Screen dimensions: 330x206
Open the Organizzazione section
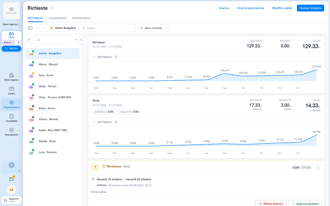[x=12, y=105]
